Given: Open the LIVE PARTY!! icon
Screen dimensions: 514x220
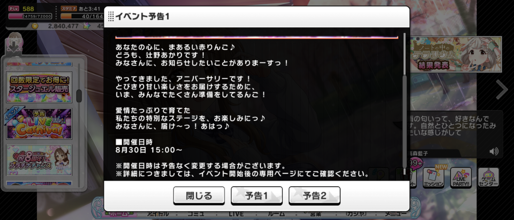Looking at the screenshot, I should tap(461, 178).
